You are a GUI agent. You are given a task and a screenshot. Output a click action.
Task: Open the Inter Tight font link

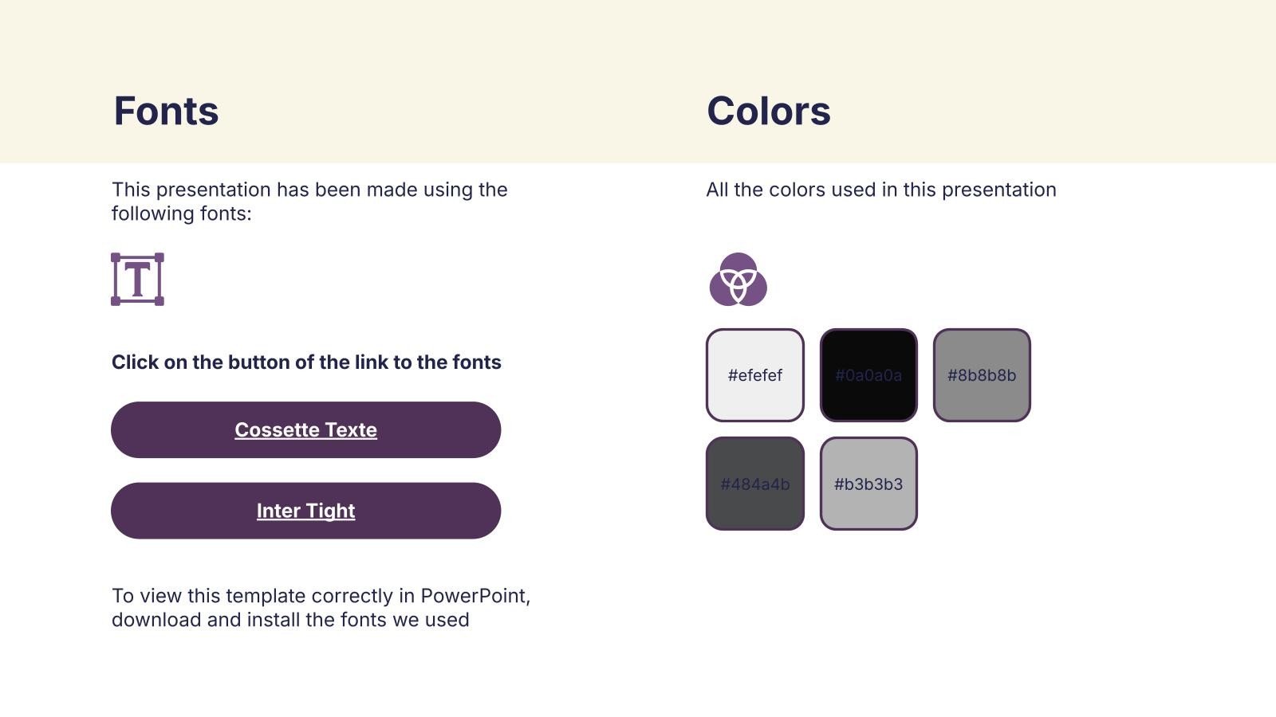305,511
